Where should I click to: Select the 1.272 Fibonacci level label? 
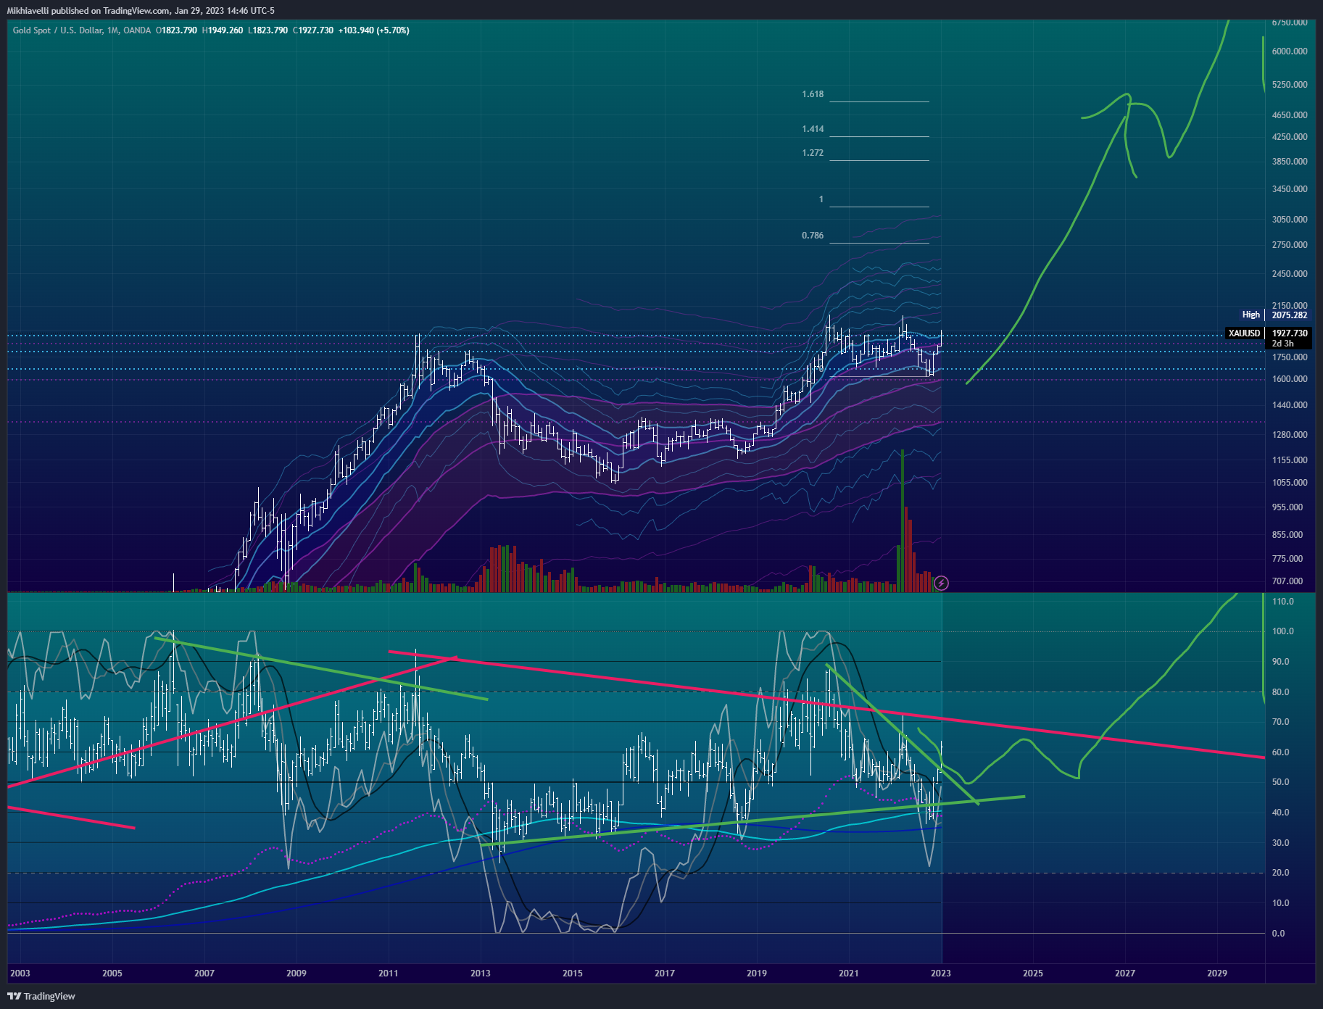[x=813, y=153]
